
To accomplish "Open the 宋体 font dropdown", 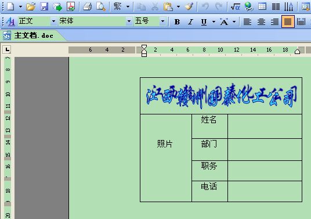I will [129, 21].
